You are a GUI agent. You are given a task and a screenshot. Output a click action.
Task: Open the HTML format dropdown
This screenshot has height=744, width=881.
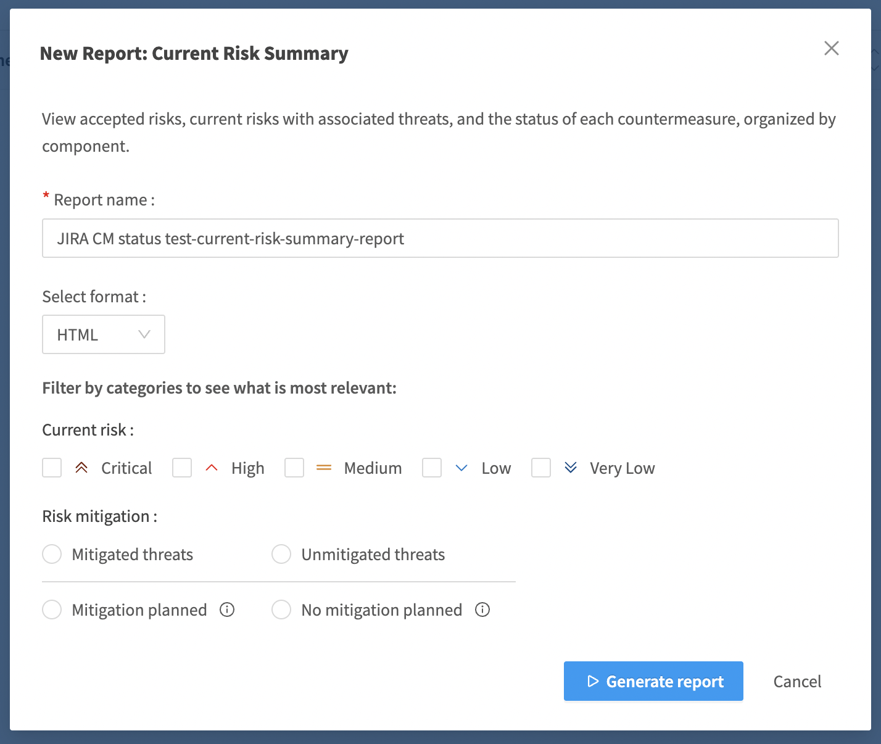[104, 334]
